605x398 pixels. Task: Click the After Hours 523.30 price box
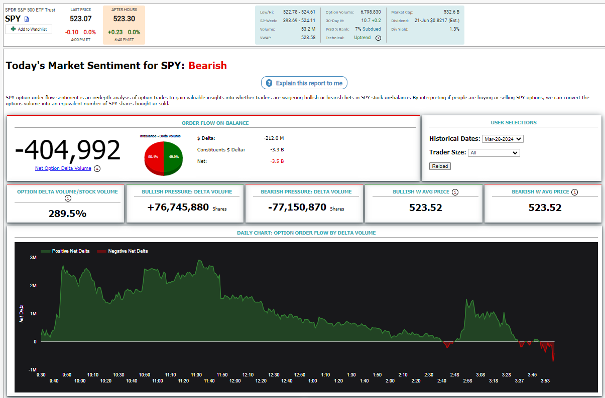(124, 25)
